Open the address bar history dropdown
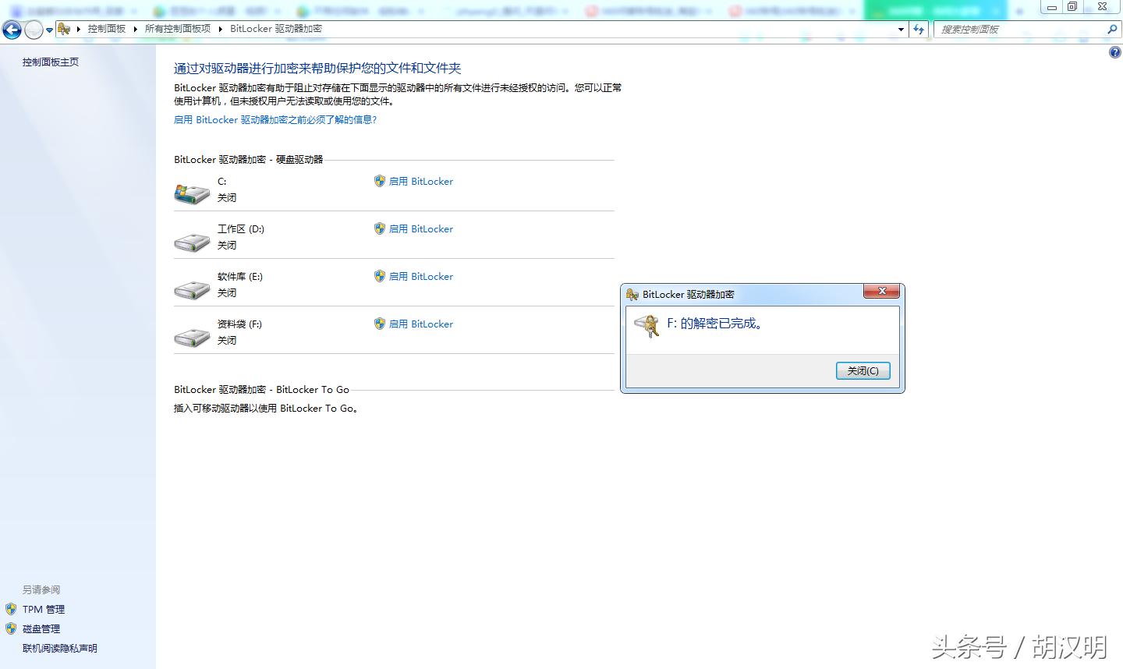 pyautogui.click(x=901, y=30)
